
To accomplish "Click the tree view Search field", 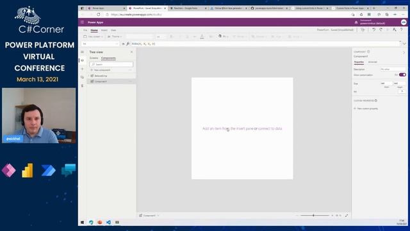I will (x=111, y=64).
